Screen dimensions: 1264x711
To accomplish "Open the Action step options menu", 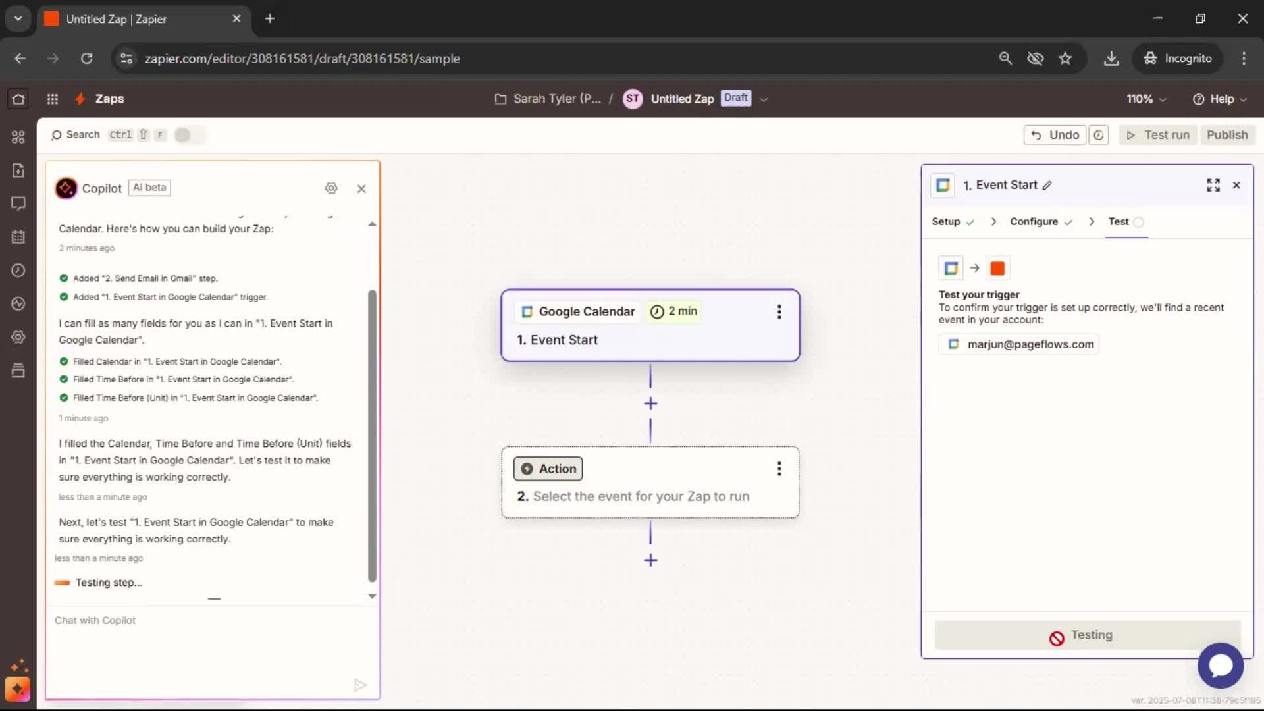I will [779, 469].
